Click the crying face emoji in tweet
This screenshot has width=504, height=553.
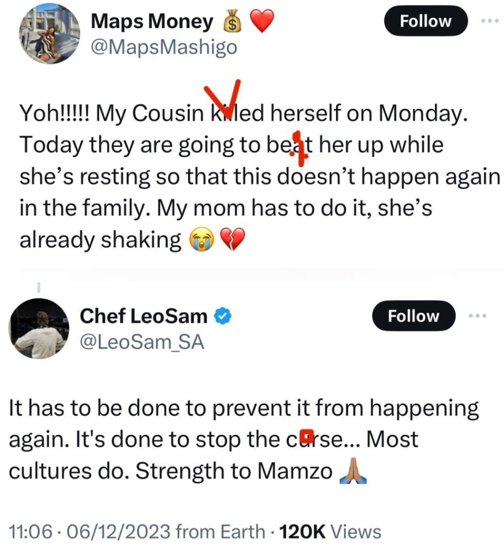[199, 240]
